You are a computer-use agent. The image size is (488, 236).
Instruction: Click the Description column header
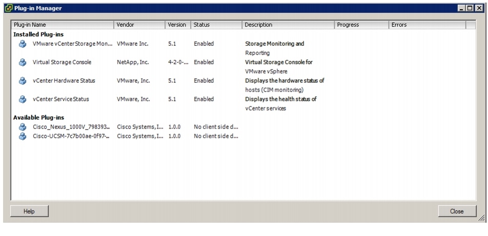(x=289, y=25)
